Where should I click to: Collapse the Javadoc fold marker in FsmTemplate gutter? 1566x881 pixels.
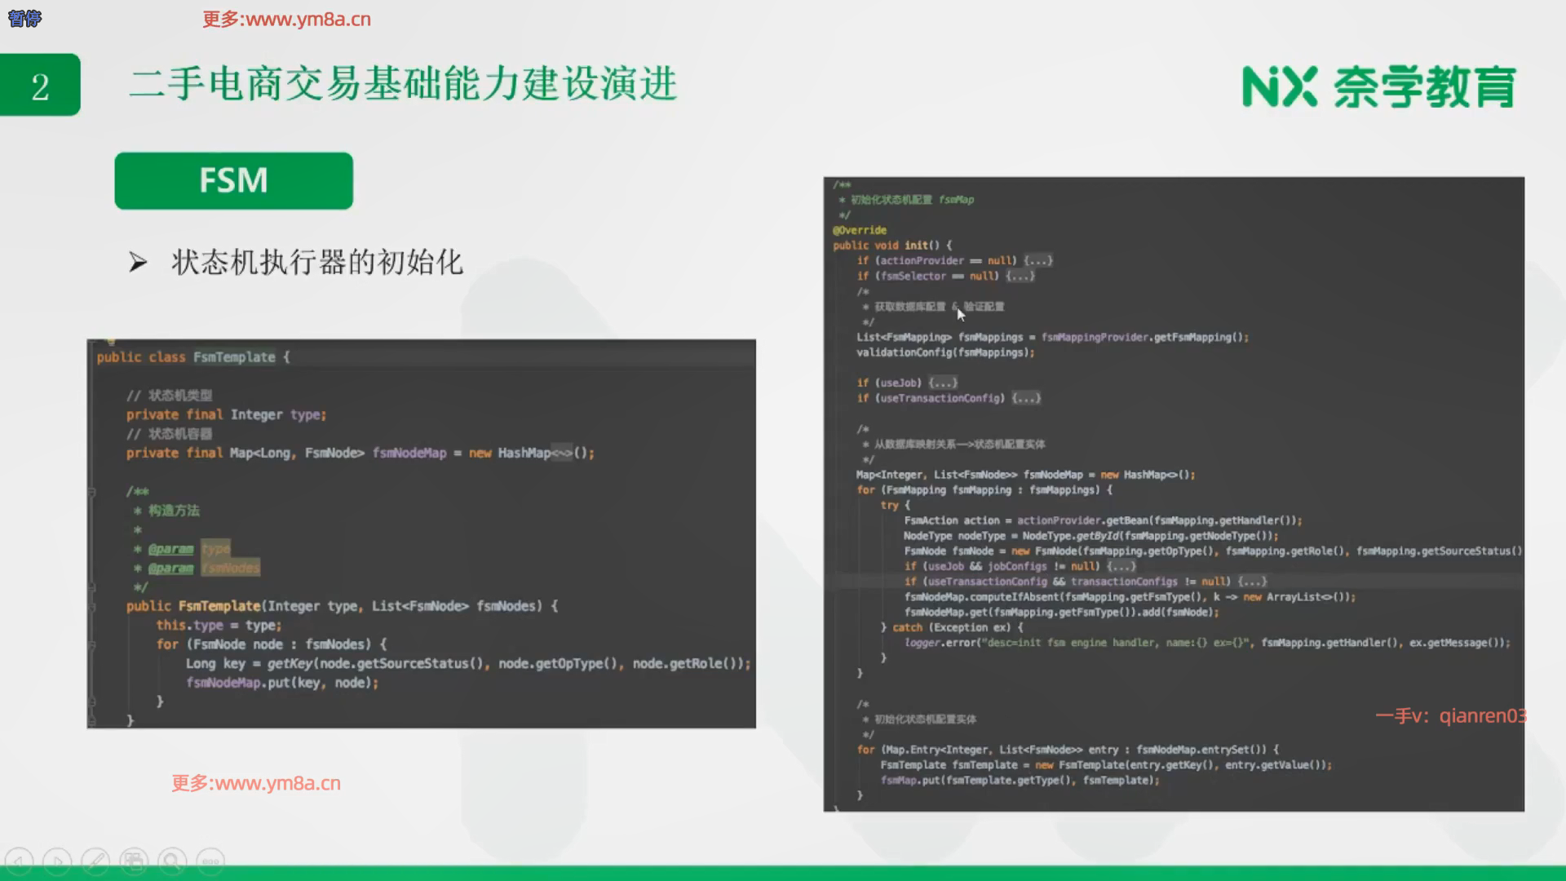[x=92, y=492]
